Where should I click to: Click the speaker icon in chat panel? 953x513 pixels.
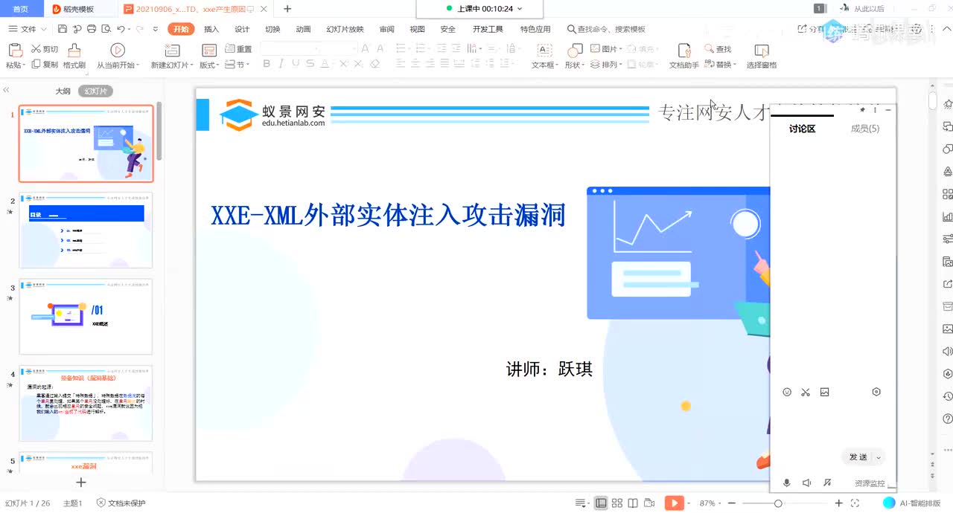pos(806,483)
